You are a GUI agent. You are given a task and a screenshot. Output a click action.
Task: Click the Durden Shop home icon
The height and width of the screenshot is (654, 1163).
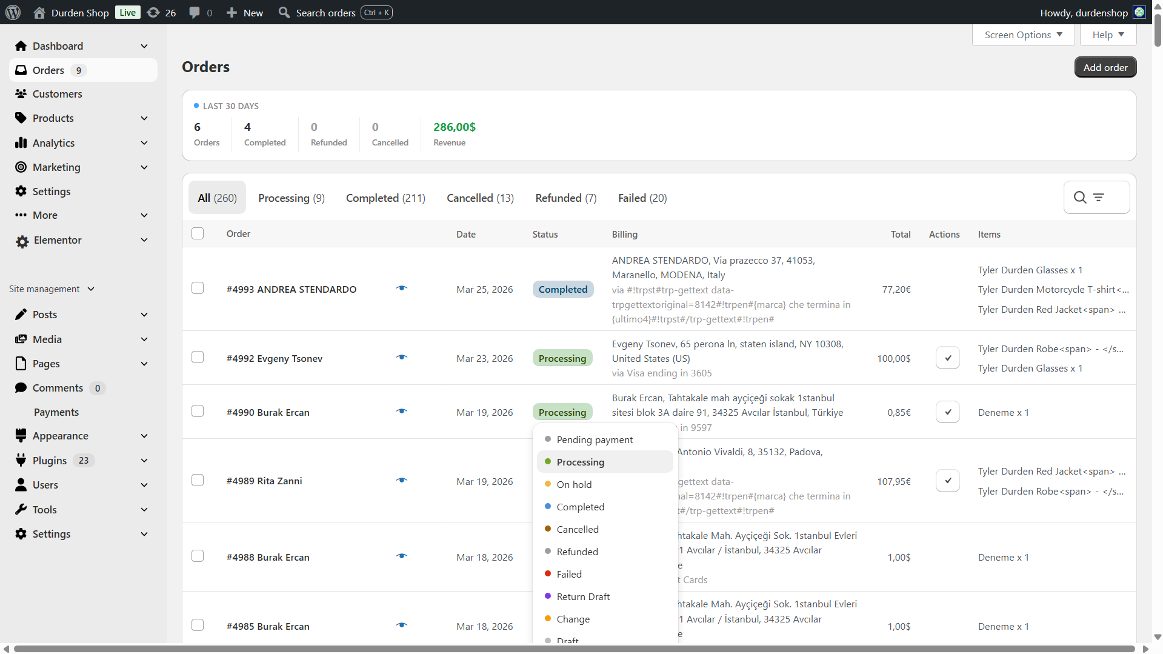coord(39,13)
